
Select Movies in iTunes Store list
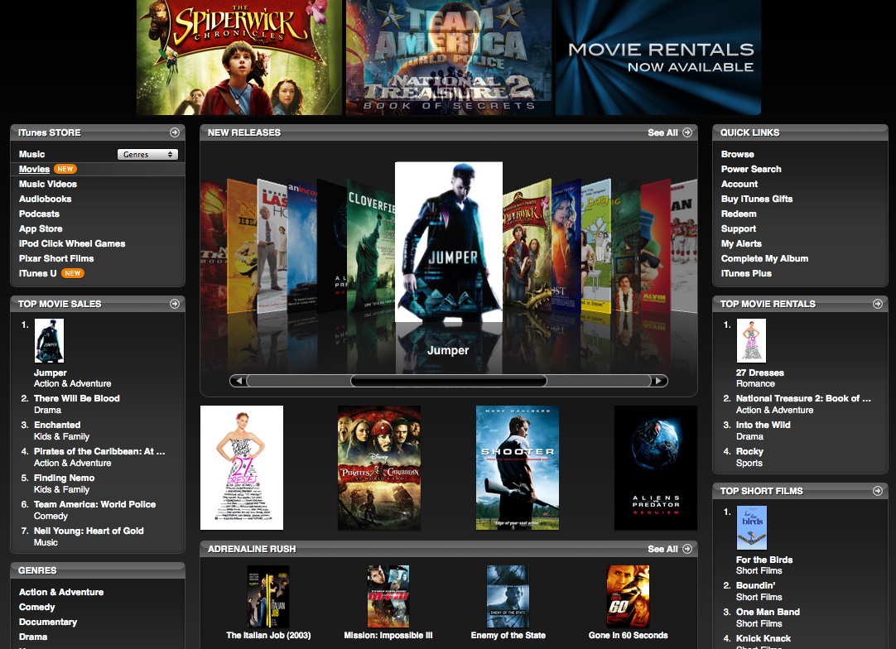coord(34,169)
